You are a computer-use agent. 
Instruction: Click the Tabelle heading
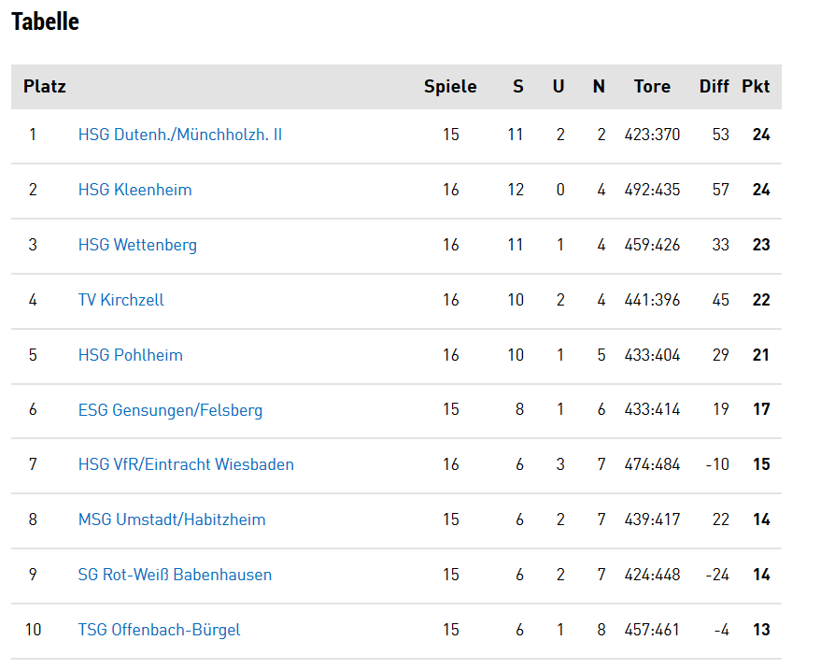(x=45, y=21)
